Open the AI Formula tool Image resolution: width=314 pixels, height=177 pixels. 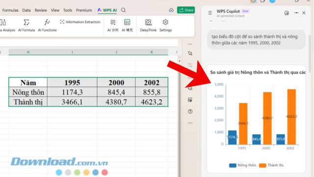point(26,26)
